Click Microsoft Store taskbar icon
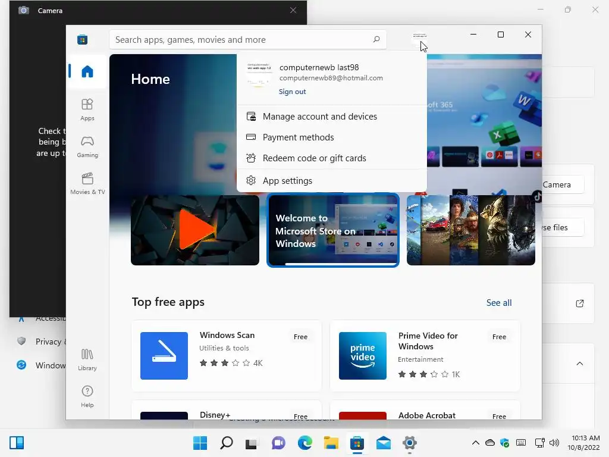Screen dimensions: 609x457 [x=357, y=443]
